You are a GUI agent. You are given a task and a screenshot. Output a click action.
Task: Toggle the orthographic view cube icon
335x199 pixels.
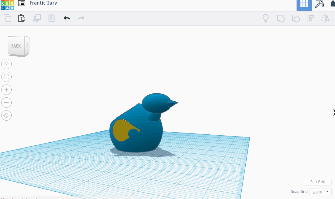6,115
